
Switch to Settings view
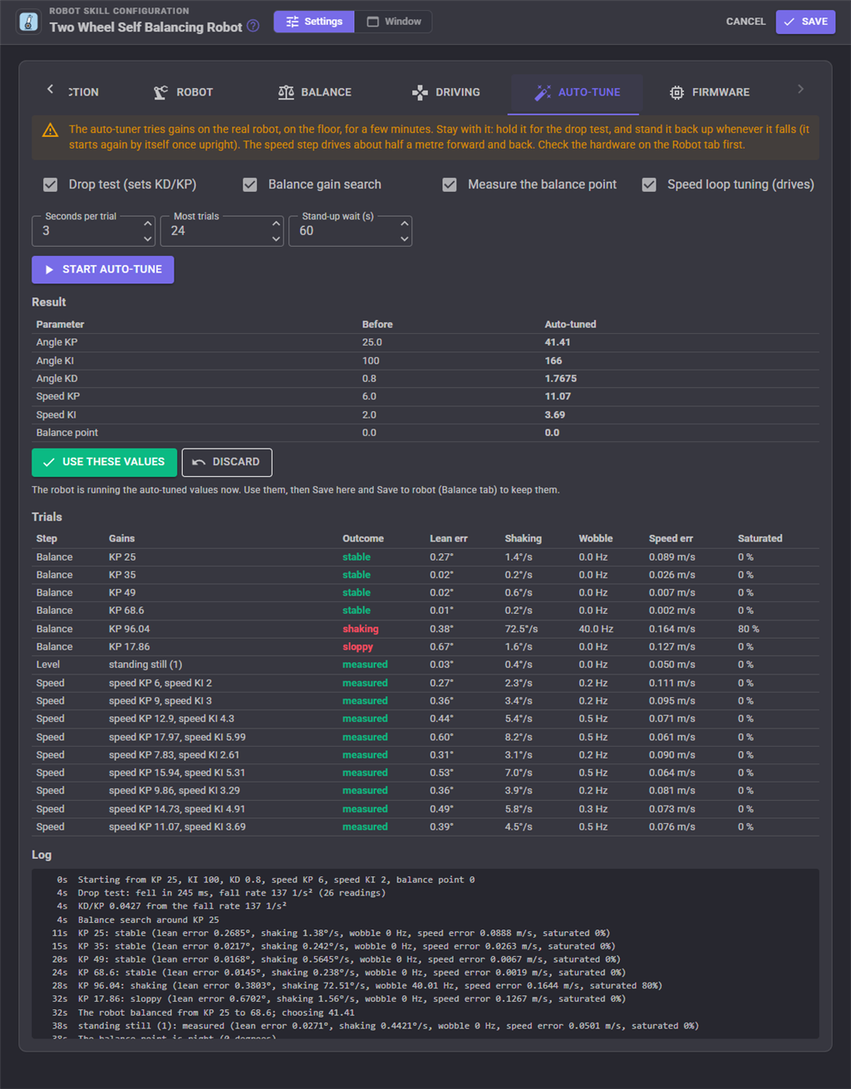coord(314,22)
